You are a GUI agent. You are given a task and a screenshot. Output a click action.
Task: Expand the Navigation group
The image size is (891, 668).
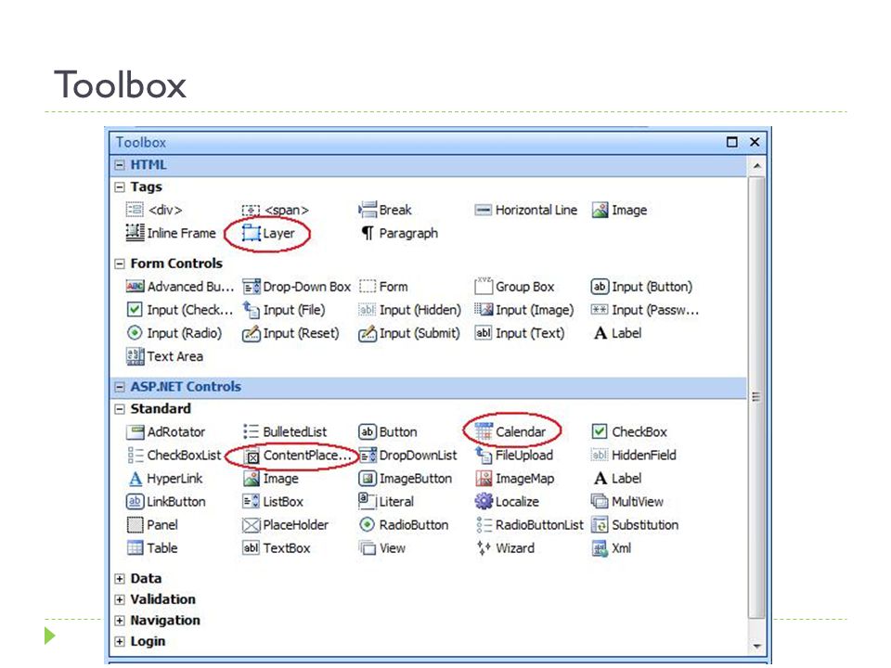point(120,621)
